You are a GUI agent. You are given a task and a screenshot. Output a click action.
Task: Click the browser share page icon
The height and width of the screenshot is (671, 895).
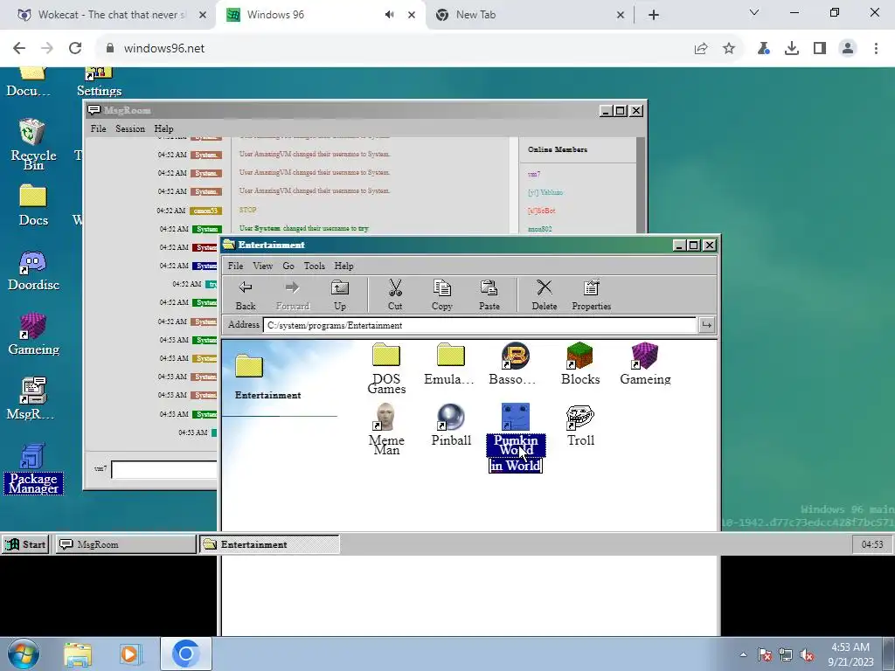[701, 49]
